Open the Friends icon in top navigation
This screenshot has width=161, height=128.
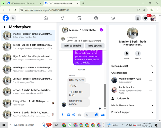62,18
